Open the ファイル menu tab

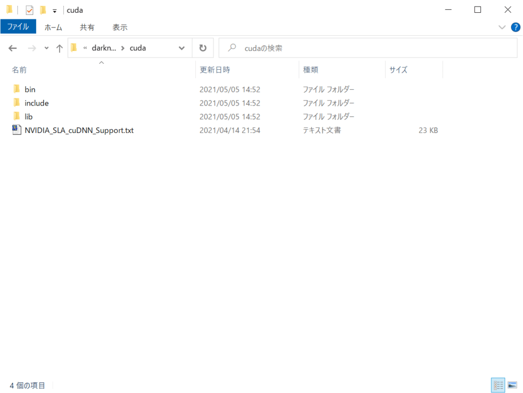(18, 27)
